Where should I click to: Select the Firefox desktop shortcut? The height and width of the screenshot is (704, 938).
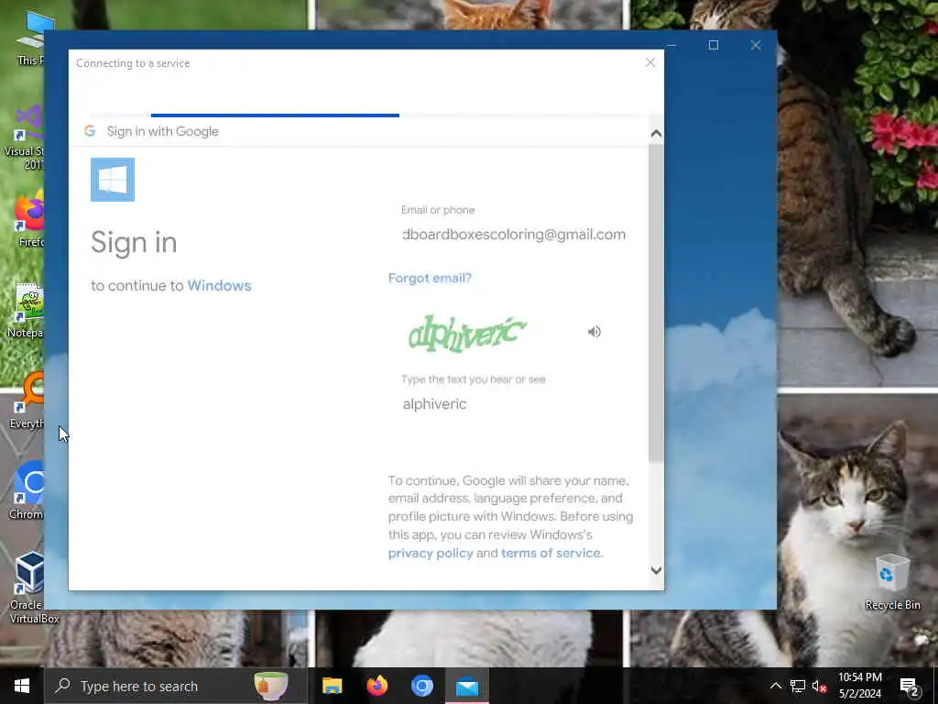(28, 219)
